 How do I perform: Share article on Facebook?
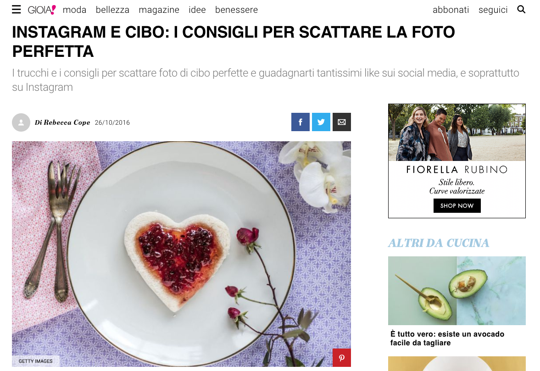[x=301, y=122]
